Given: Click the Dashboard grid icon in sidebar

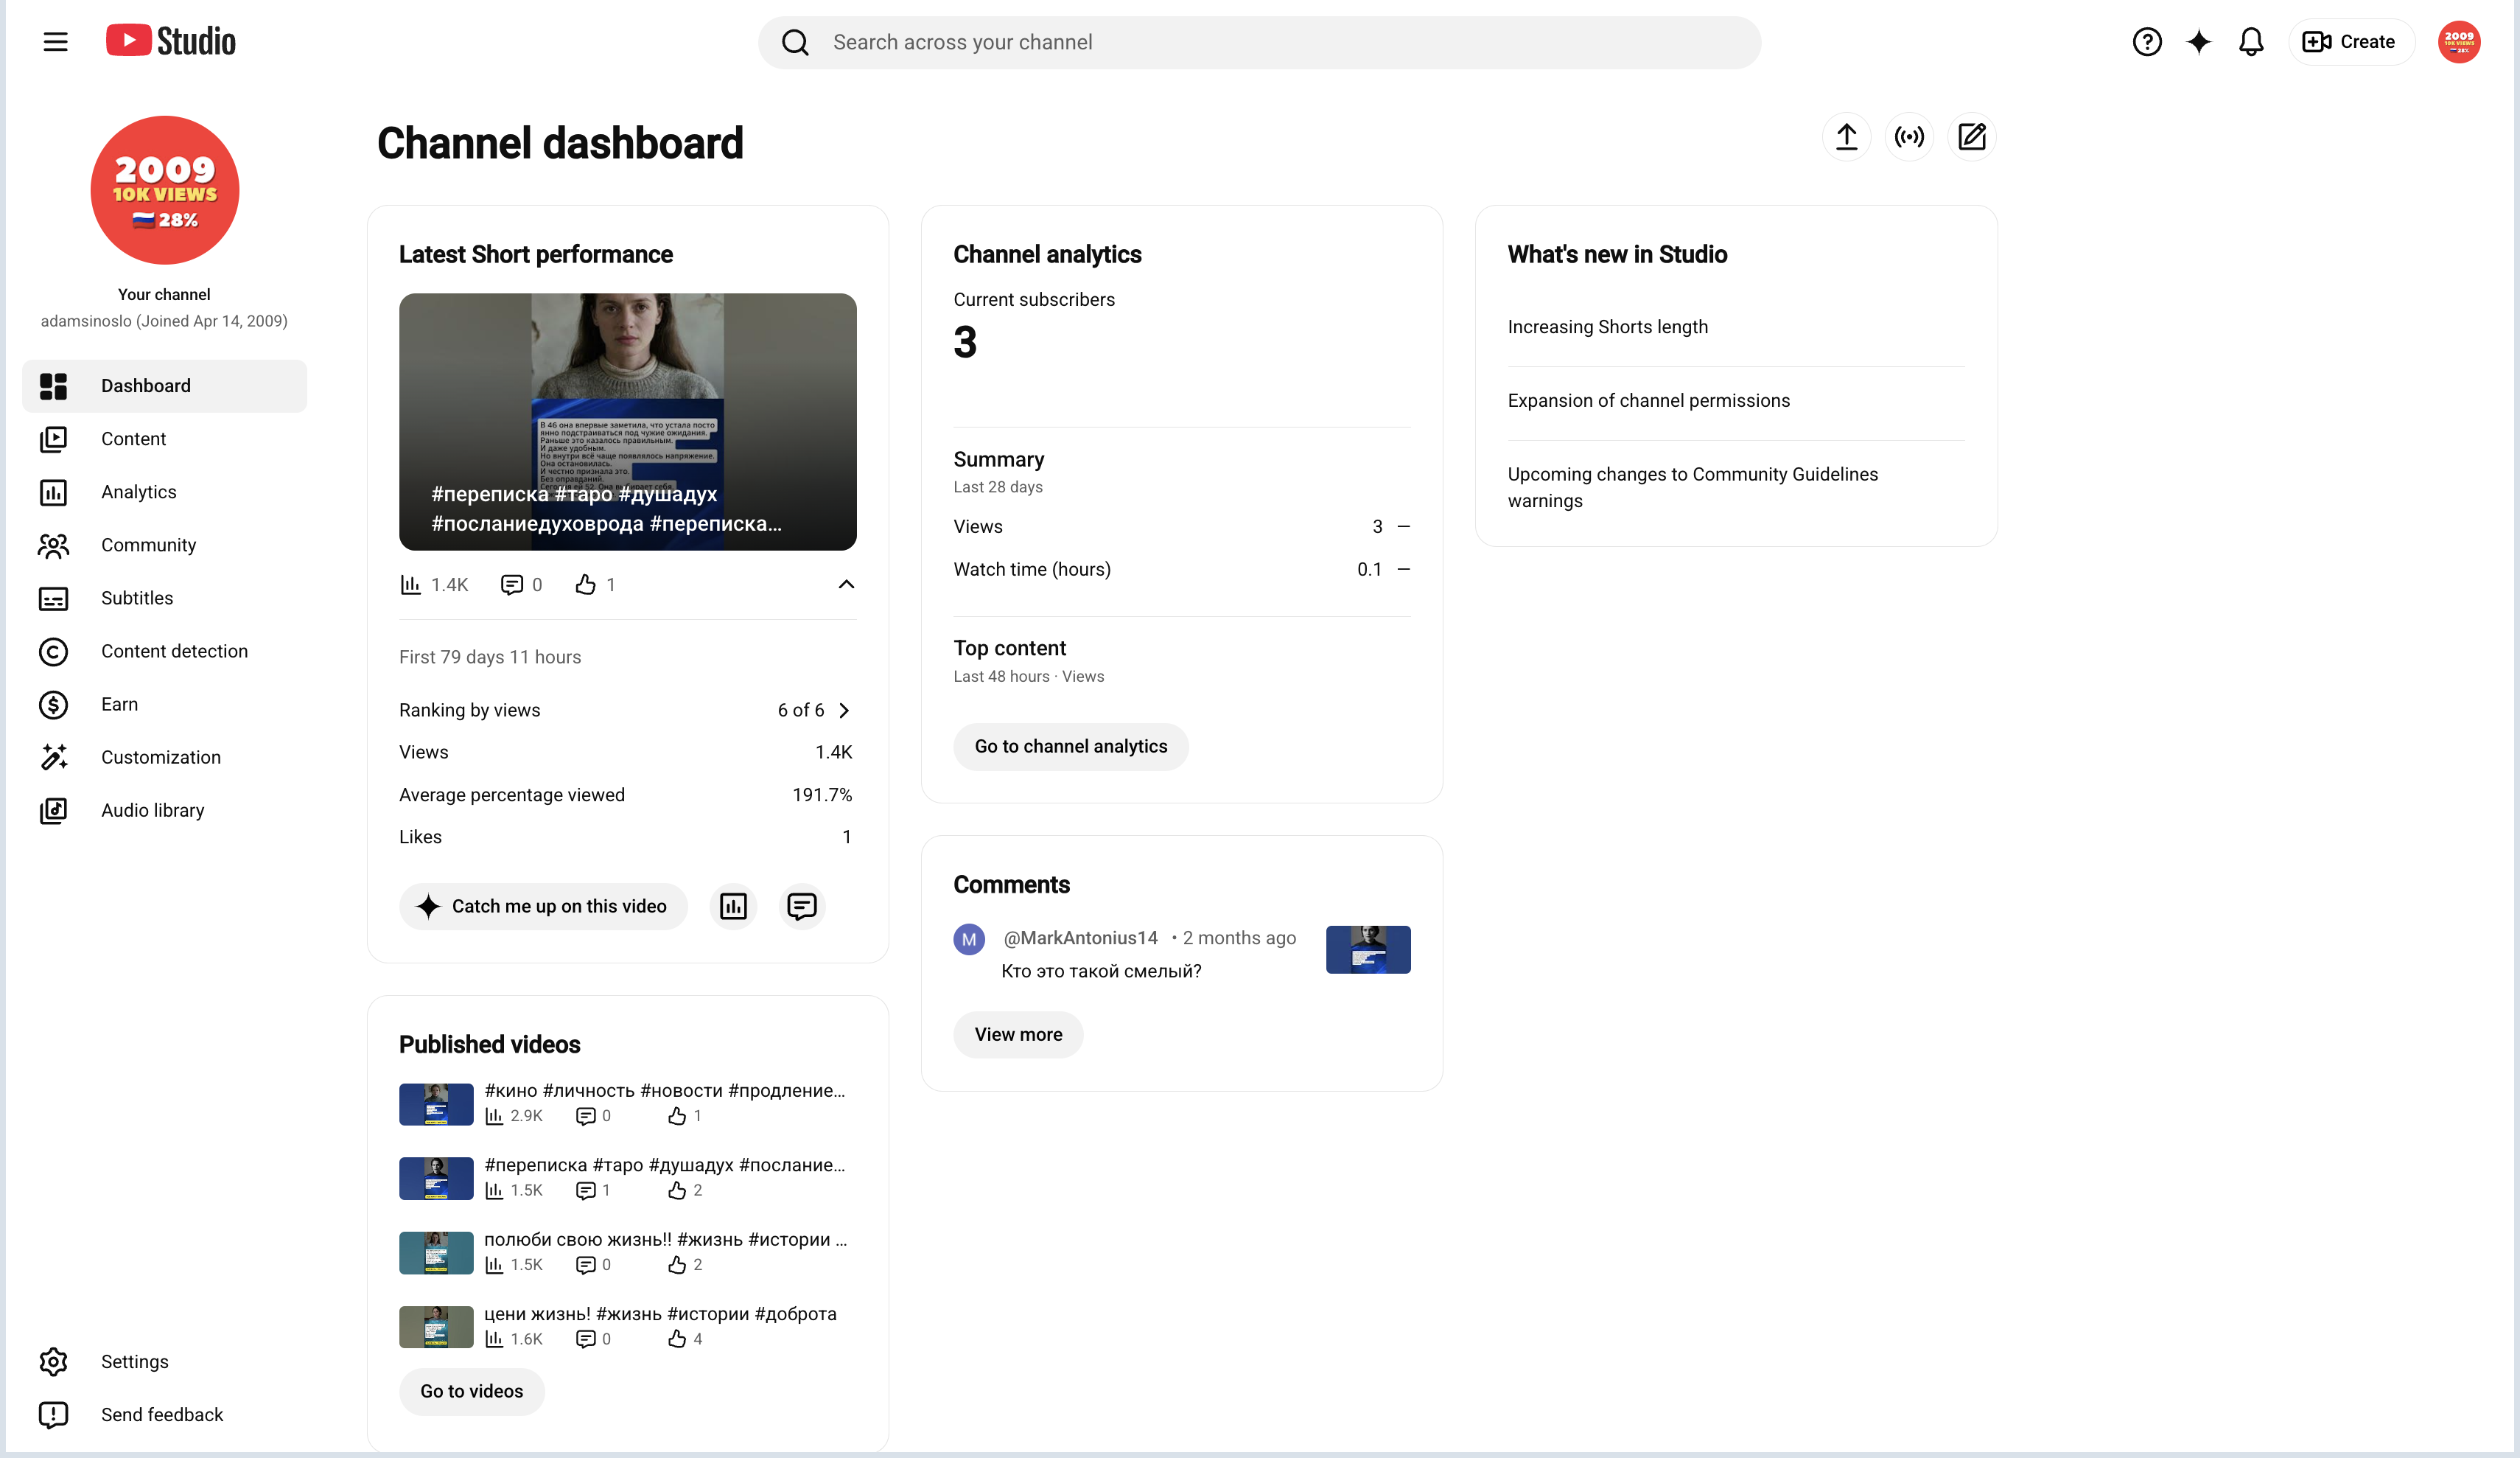Looking at the screenshot, I should click(53, 386).
